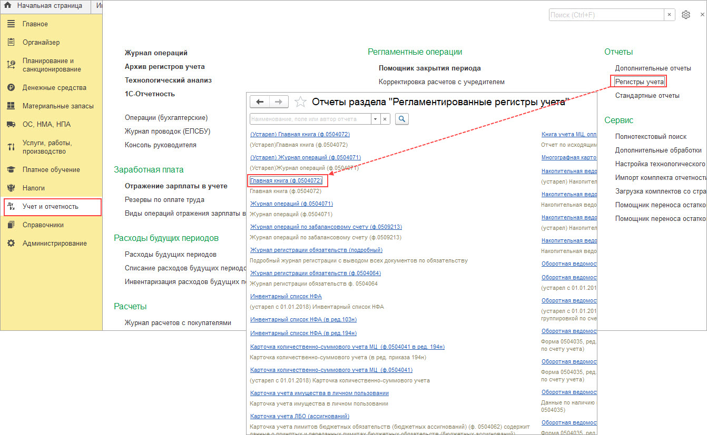Click the Администрирование gear icon

click(11, 244)
